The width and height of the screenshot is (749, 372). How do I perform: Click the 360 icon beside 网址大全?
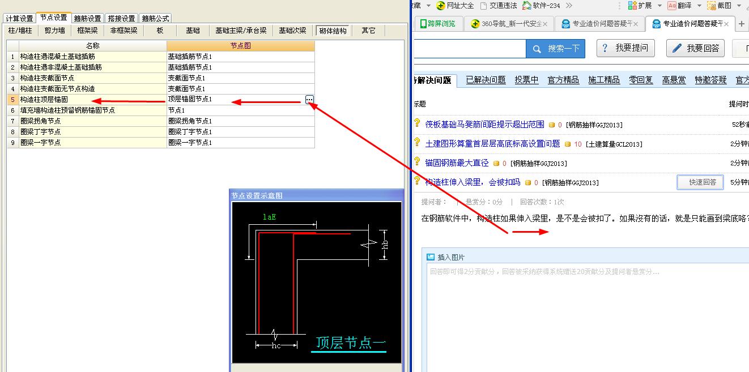[440, 6]
